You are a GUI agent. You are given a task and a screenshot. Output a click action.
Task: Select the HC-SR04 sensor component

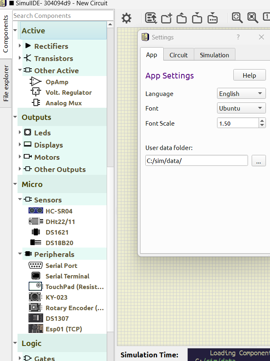pos(59,211)
